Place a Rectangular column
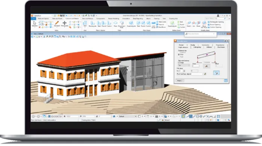This screenshot has height=146, width=262. click(92, 24)
